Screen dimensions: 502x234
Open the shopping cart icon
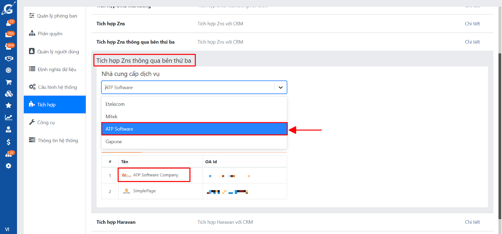pyautogui.click(x=8, y=82)
